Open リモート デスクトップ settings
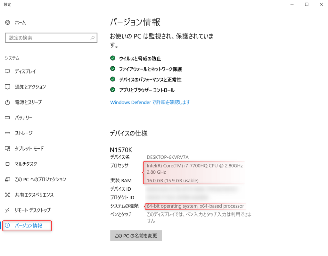 (x=33, y=210)
